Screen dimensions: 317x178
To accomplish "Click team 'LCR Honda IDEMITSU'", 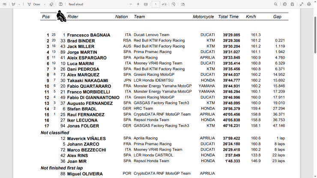I will pos(153,80).
